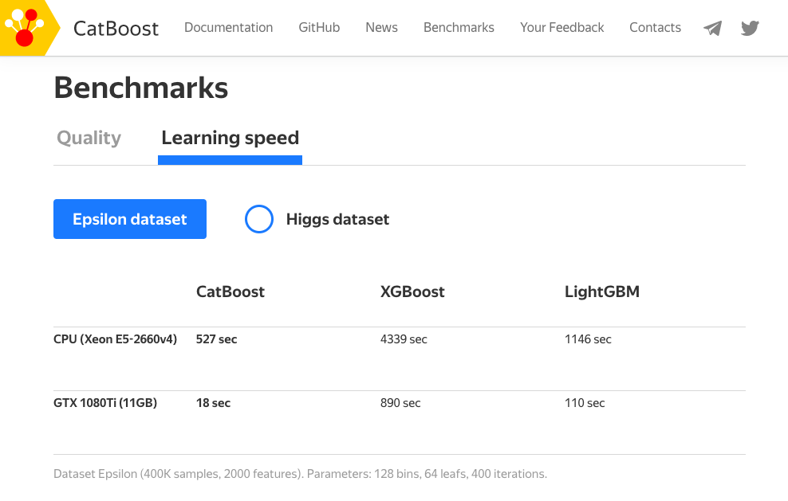Viewport: 788px width, 501px height.
Task: Click the XGBoost column header
Action: tap(412, 292)
